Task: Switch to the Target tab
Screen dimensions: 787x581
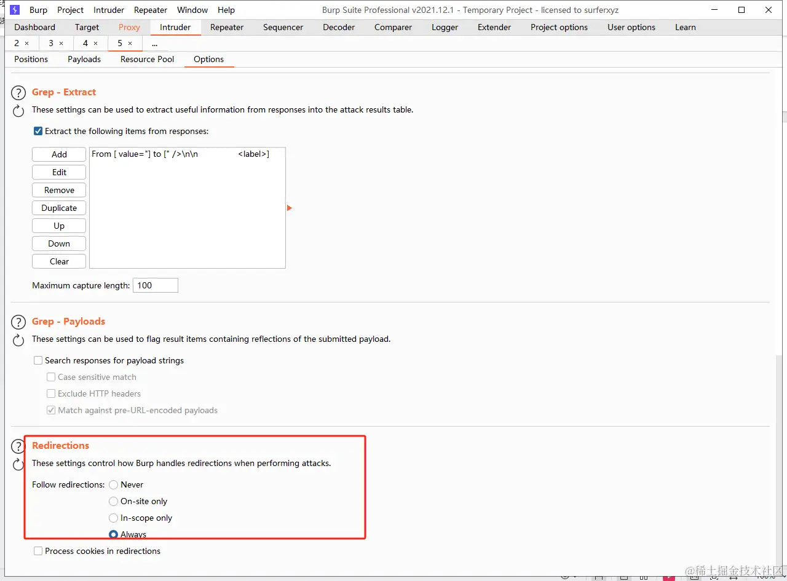Action: (x=87, y=27)
